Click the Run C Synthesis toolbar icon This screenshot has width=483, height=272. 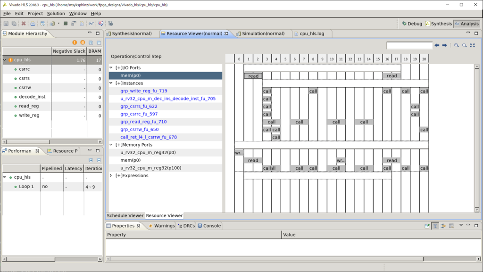pos(52,24)
